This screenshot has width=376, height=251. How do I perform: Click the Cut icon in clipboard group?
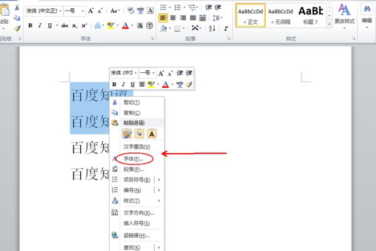(17, 8)
